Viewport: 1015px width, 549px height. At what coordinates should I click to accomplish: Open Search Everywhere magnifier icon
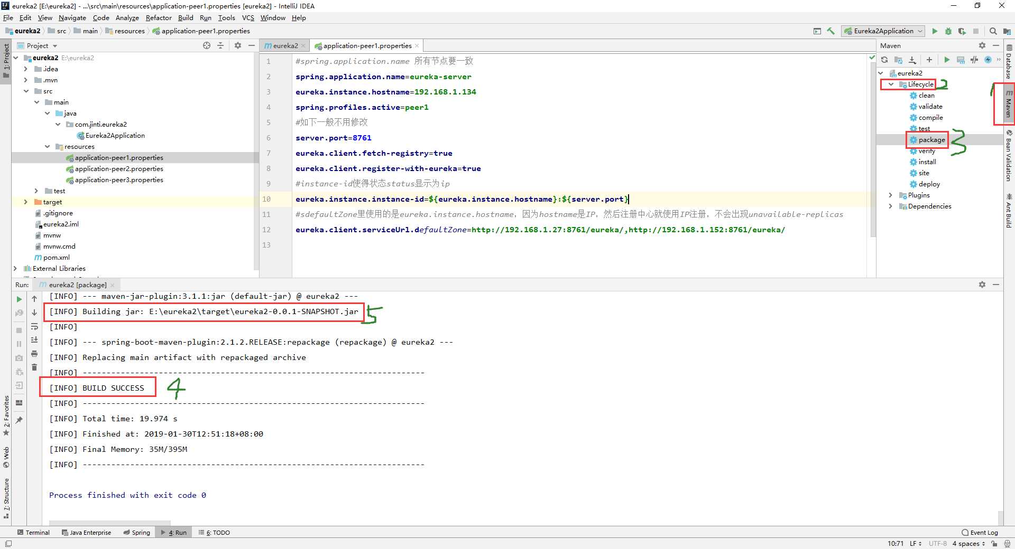point(993,31)
